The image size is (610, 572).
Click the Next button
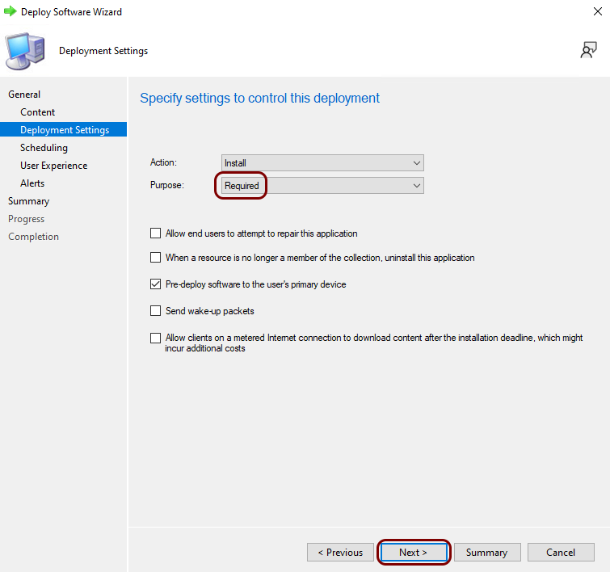click(413, 552)
